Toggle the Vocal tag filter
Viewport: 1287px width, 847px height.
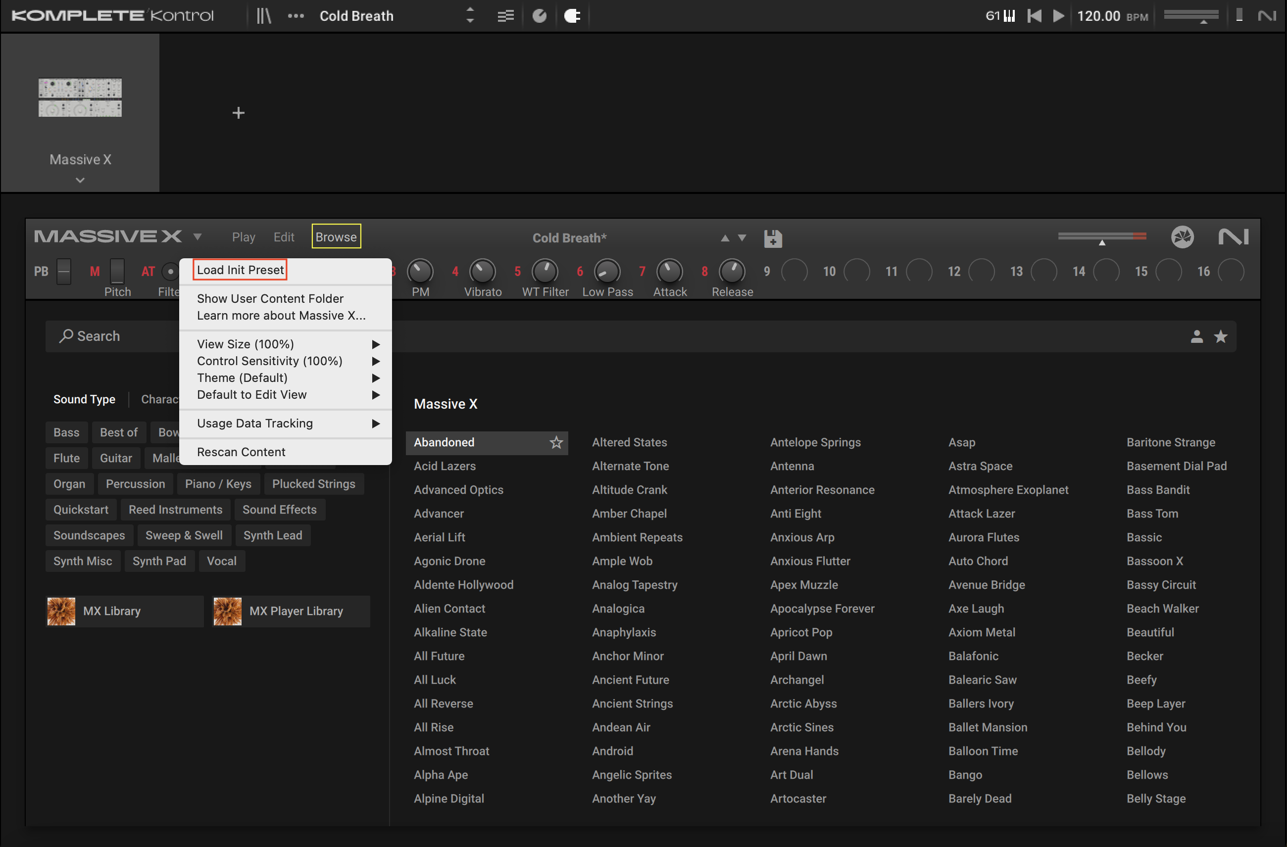coord(222,561)
